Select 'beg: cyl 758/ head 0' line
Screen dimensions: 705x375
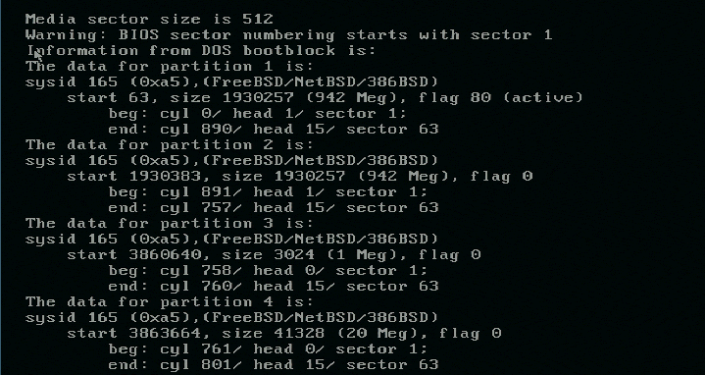[x=268, y=271]
